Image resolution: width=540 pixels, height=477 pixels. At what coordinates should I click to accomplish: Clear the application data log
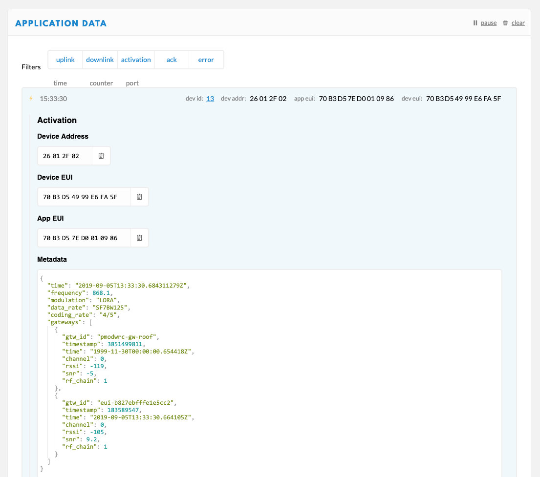pyautogui.click(x=518, y=23)
